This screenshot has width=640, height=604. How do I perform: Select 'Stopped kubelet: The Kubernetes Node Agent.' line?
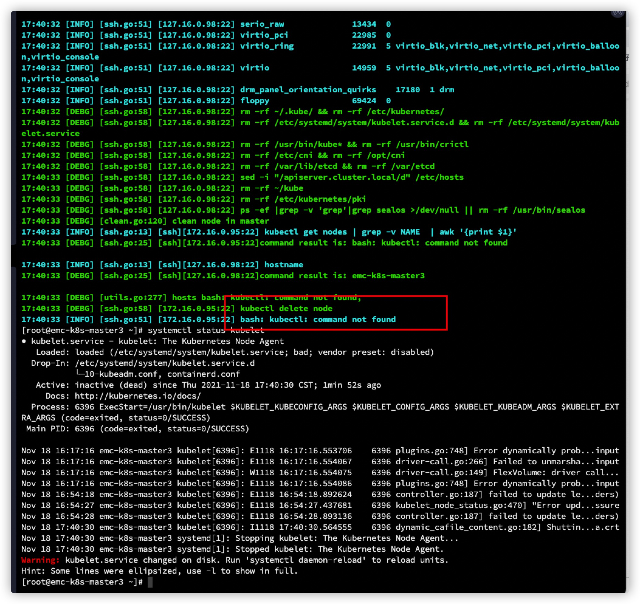point(339,550)
